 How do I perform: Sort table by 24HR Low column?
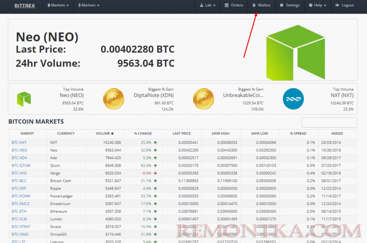point(259,133)
